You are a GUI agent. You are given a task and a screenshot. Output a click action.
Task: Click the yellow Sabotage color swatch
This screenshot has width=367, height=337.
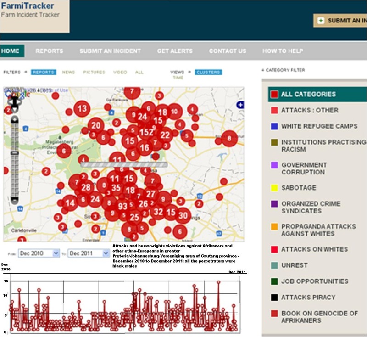click(274, 188)
